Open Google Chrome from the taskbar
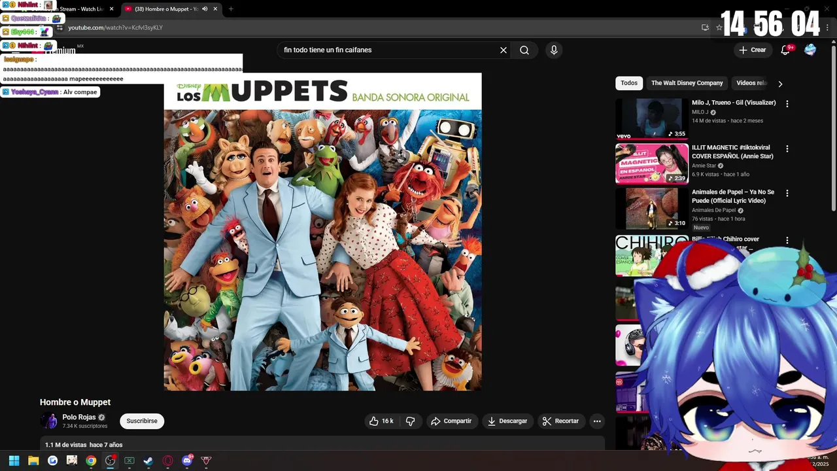Viewport: 837px width, 471px height. pyautogui.click(x=91, y=461)
